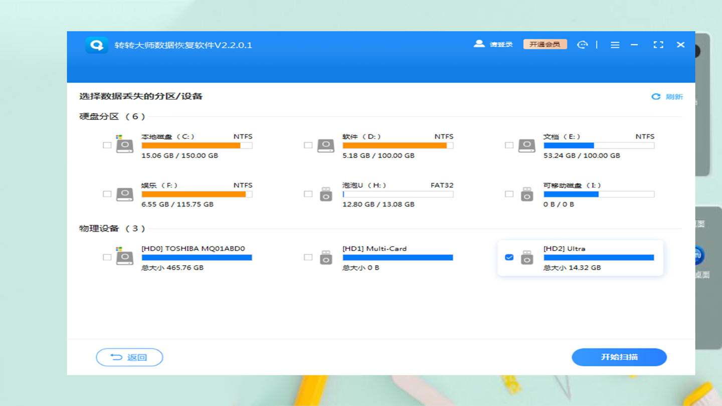Click the app logo icon in title bar
722x406 pixels.
pyautogui.click(x=96, y=45)
